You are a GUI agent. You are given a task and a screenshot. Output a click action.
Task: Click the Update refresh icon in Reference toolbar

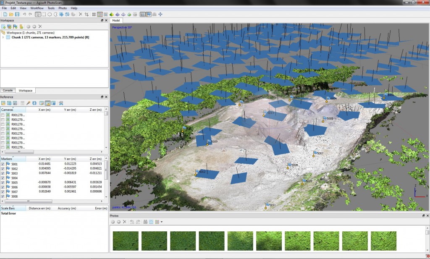(34, 103)
